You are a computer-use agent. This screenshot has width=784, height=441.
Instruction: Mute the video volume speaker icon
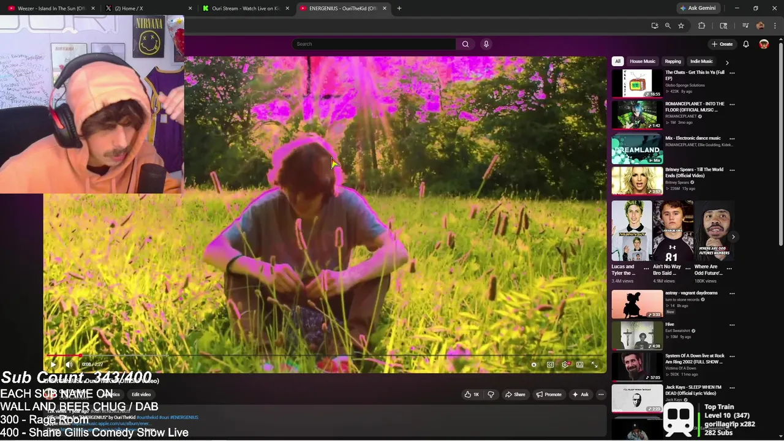click(x=69, y=364)
